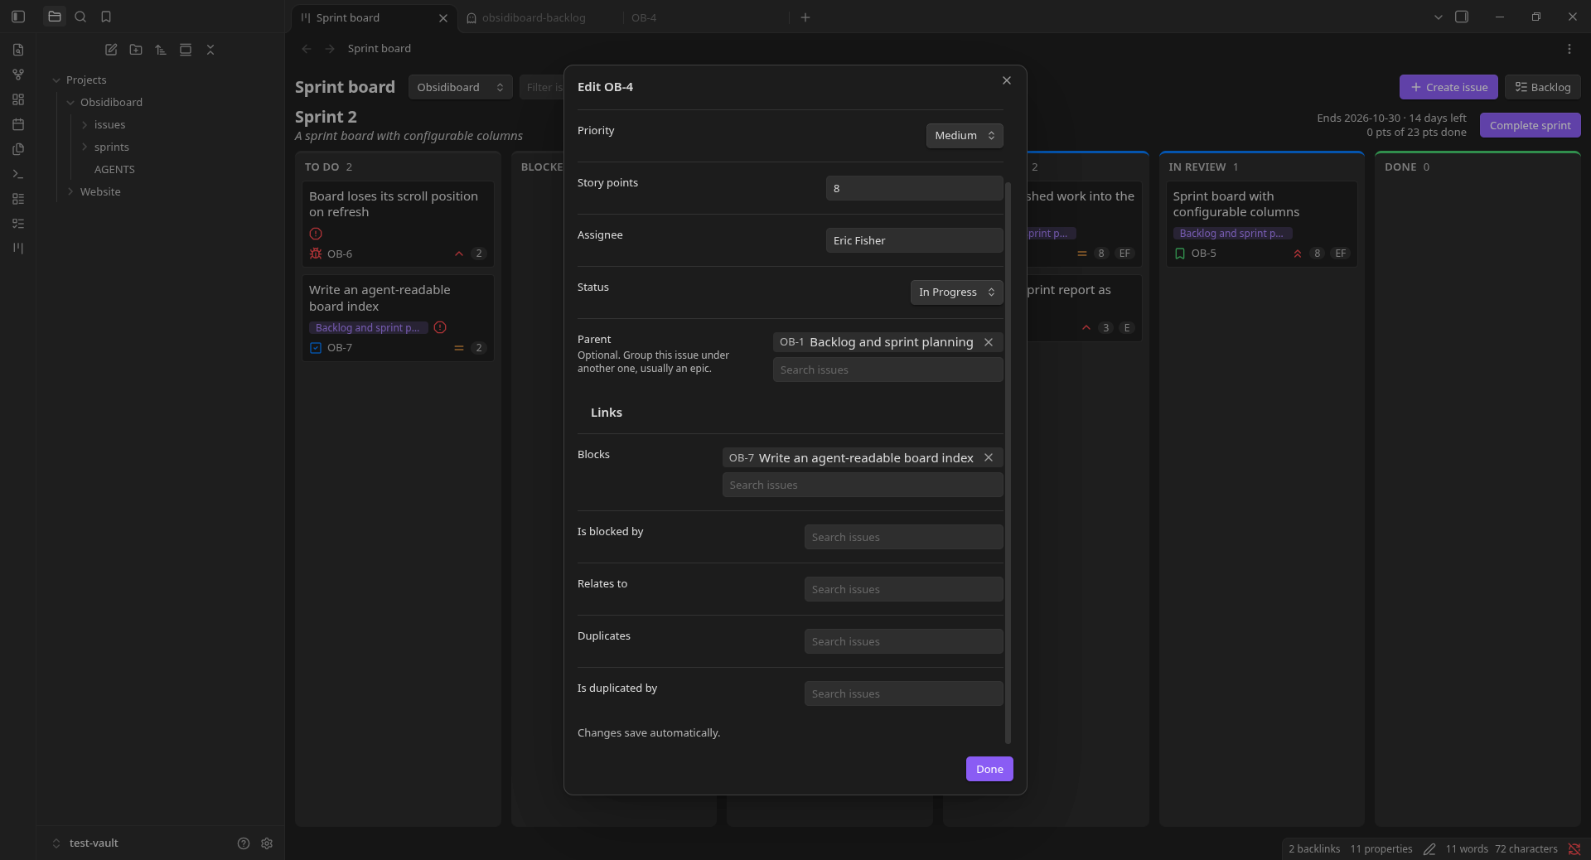This screenshot has width=1591, height=860.
Task: Click the Create issue button
Action: pyautogui.click(x=1448, y=87)
